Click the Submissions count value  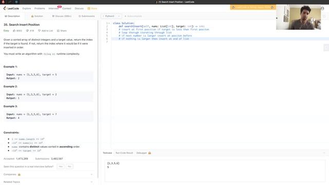coord(57,159)
